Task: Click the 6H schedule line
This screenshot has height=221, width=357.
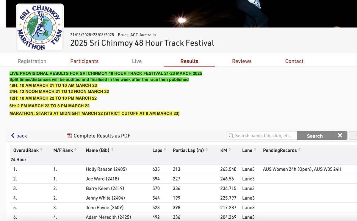Action: pyautogui.click(x=49, y=106)
